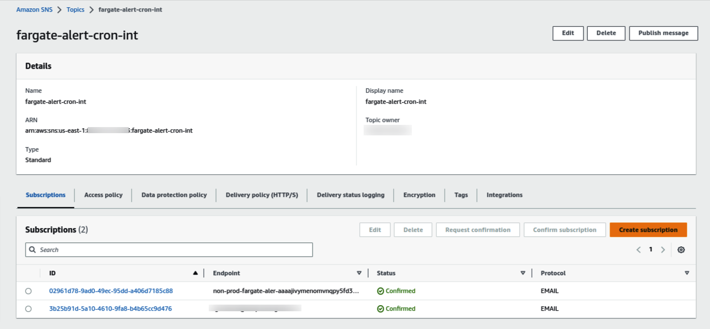Click the Confirmed icon on second subscription
The height and width of the screenshot is (329, 710).
[382, 308]
